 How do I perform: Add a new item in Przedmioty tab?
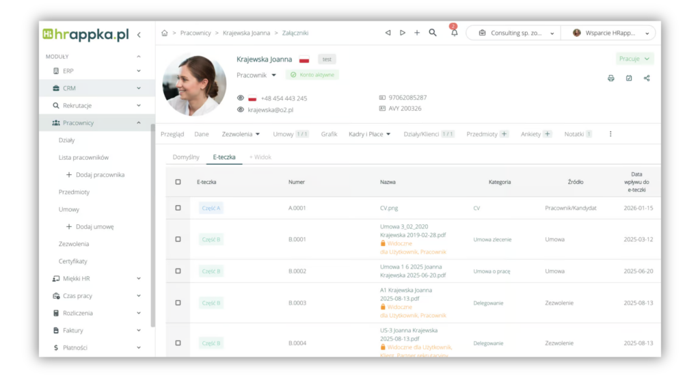tap(504, 134)
